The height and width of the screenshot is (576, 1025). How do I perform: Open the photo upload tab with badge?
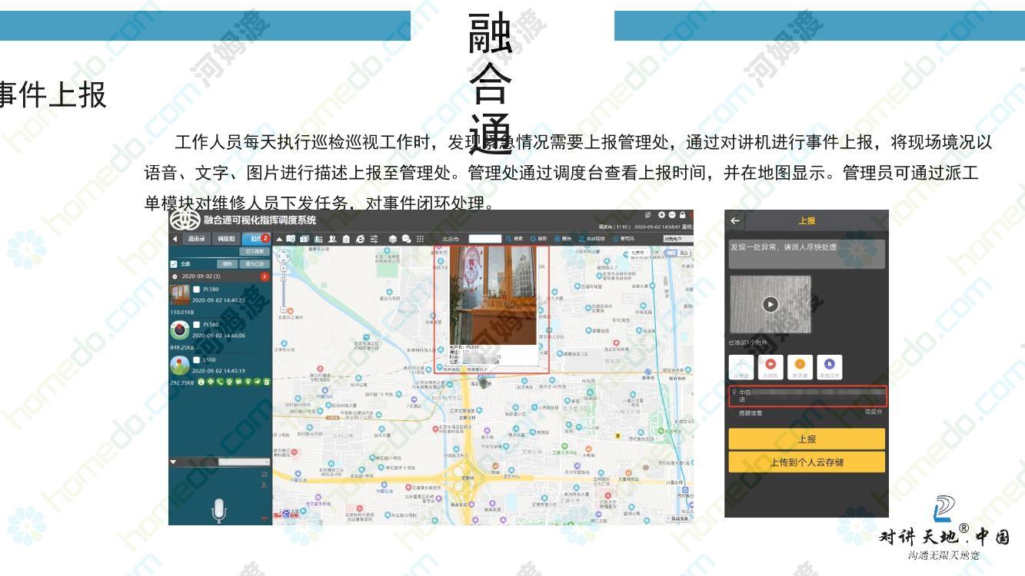tap(256, 239)
